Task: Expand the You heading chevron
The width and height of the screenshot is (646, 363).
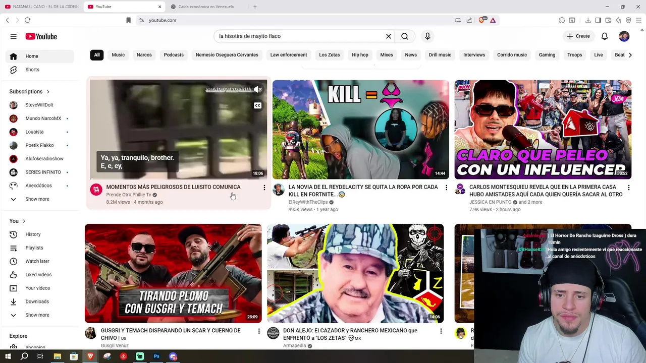Action: coord(24,221)
